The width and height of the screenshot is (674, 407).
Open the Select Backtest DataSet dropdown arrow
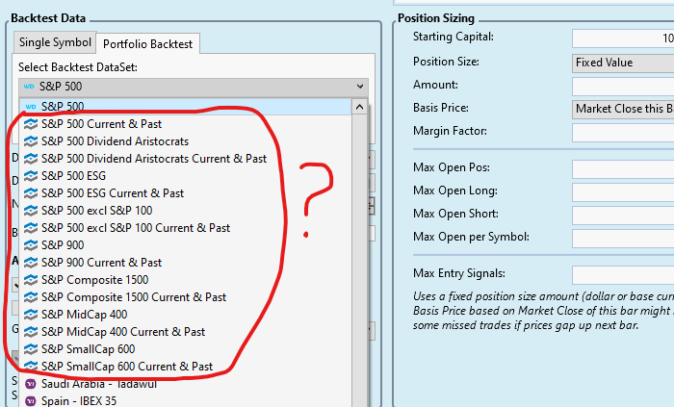click(360, 87)
